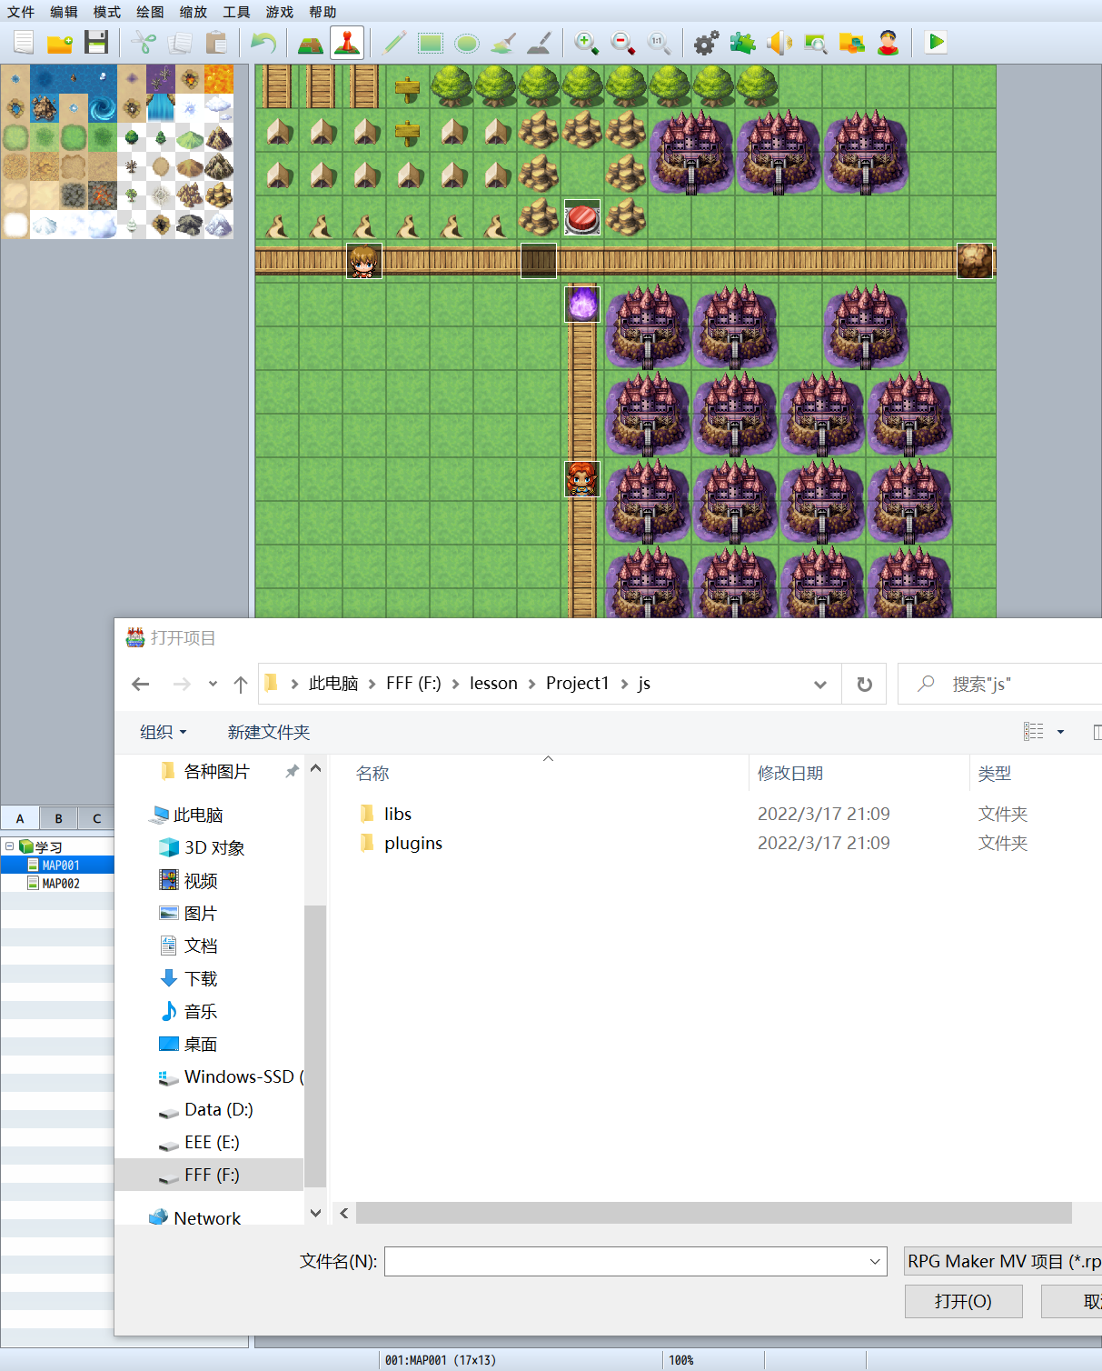The image size is (1102, 1371).
Task: Open the 组织 dropdown menu
Action: [x=164, y=732]
